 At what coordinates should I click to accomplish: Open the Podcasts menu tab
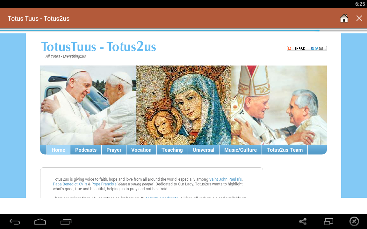[x=86, y=150]
